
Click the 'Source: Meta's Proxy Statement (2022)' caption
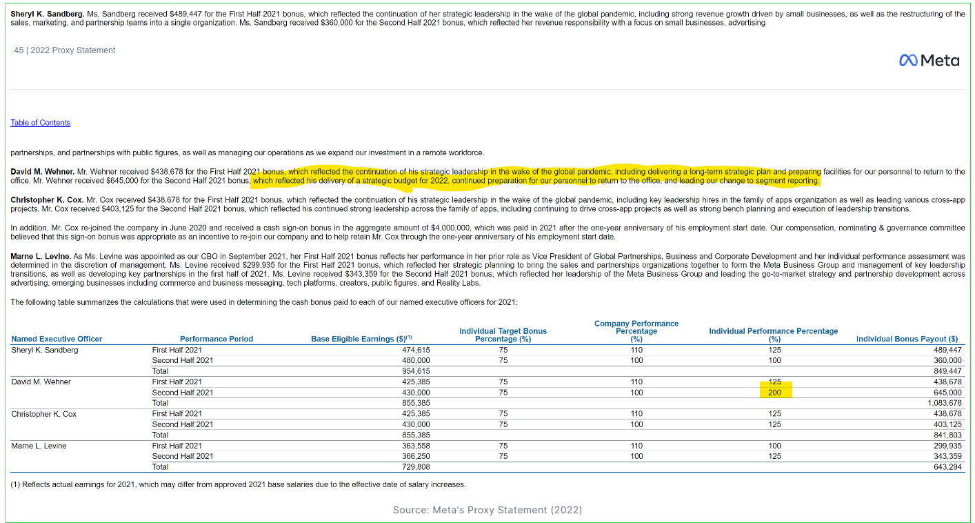click(x=487, y=510)
